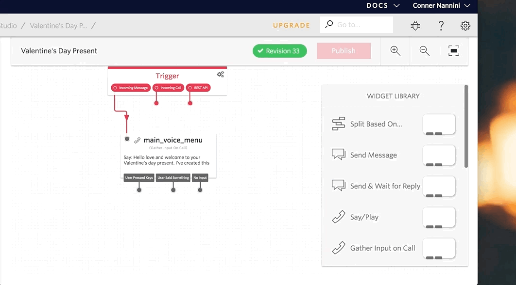516x285 pixels.
Task: Click the Send Message widget thumbnail
Action: point(439,155)
